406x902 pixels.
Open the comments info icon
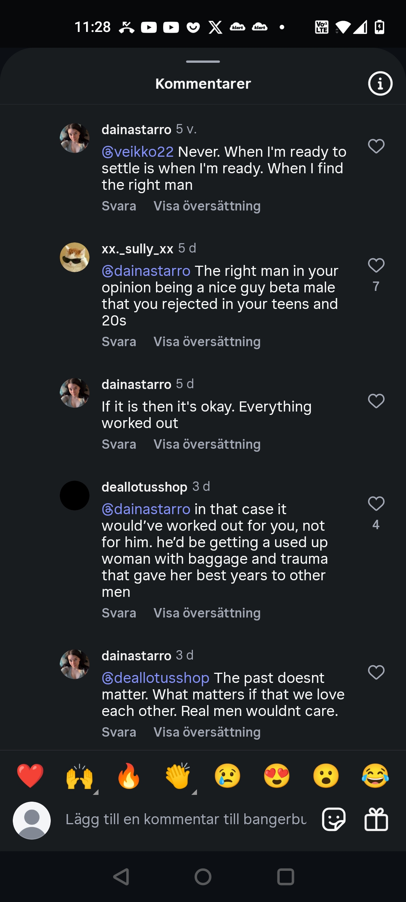pos(380,83)
